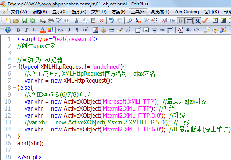231x160 pixels.
Task: Open Find with the magnifier icon
Action: (130, 21)
